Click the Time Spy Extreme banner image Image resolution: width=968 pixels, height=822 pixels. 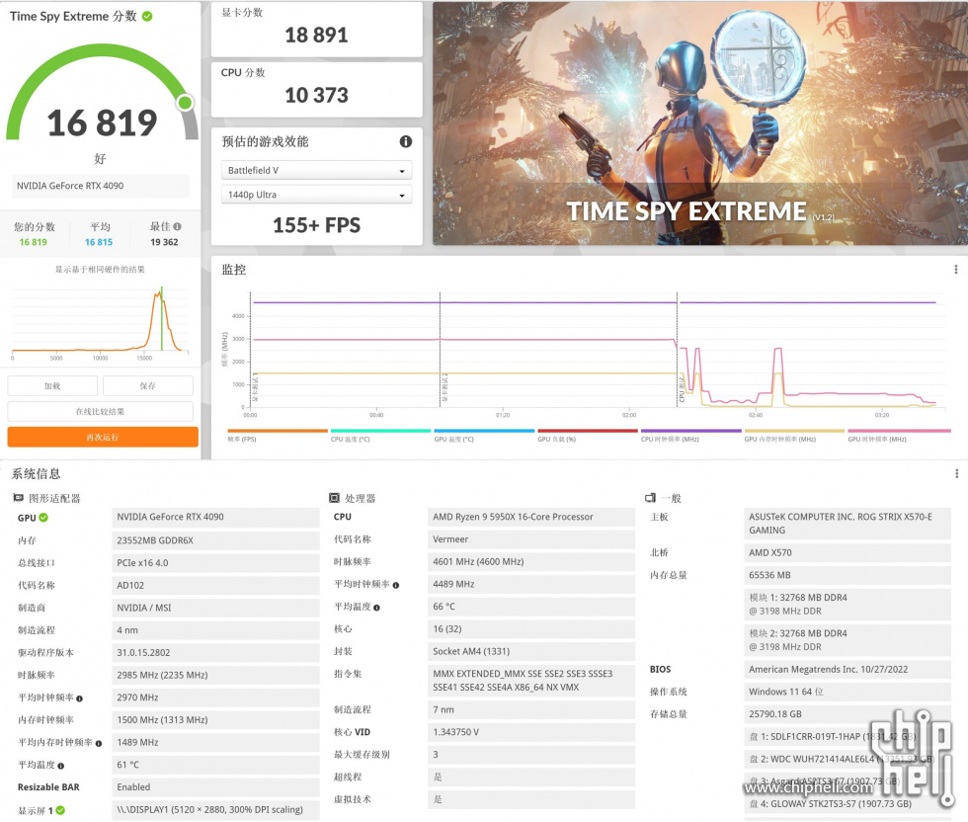point(700,123)
